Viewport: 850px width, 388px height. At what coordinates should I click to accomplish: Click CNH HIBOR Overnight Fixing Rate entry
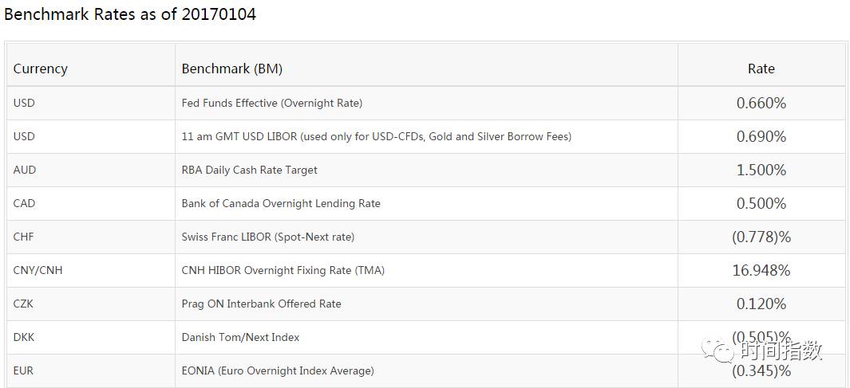tap(283, 270)
